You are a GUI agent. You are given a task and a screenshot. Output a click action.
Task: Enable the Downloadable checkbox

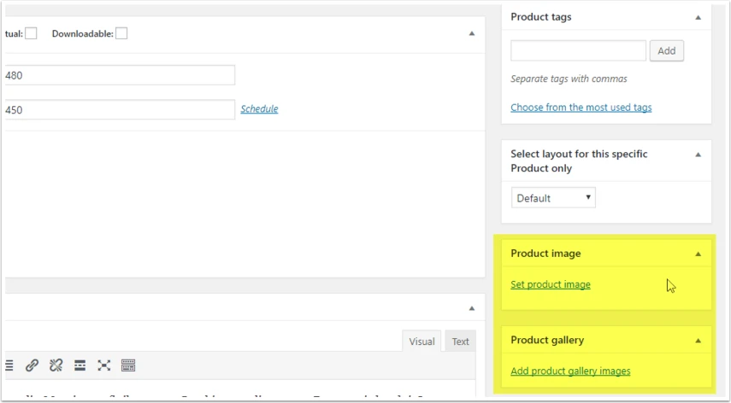point(121,33)
